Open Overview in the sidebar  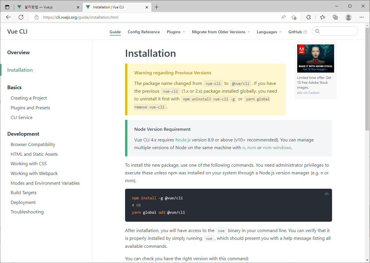pyautogui.click(x=18, y=52)
